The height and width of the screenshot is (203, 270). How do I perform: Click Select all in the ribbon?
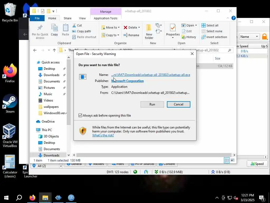[x=210, y=25]
